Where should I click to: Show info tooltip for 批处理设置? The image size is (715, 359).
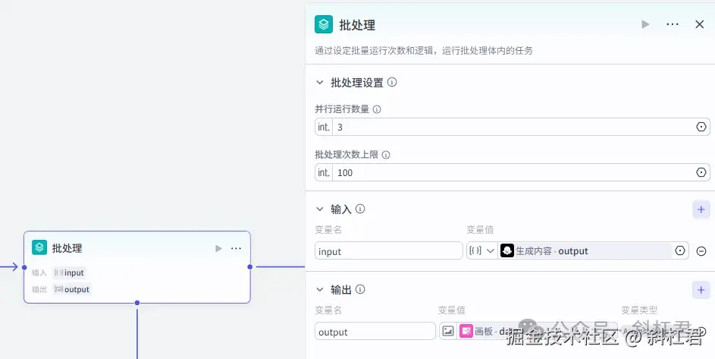tap(392, 82)
